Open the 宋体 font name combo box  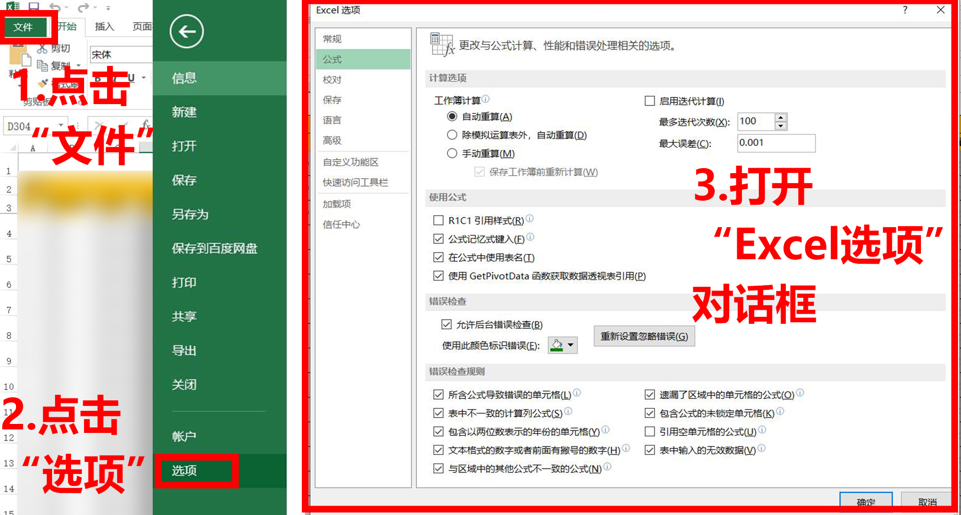121,55
